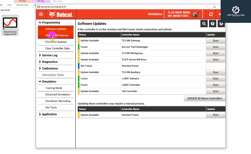Click LLMIC Indicator controller name

130,78
